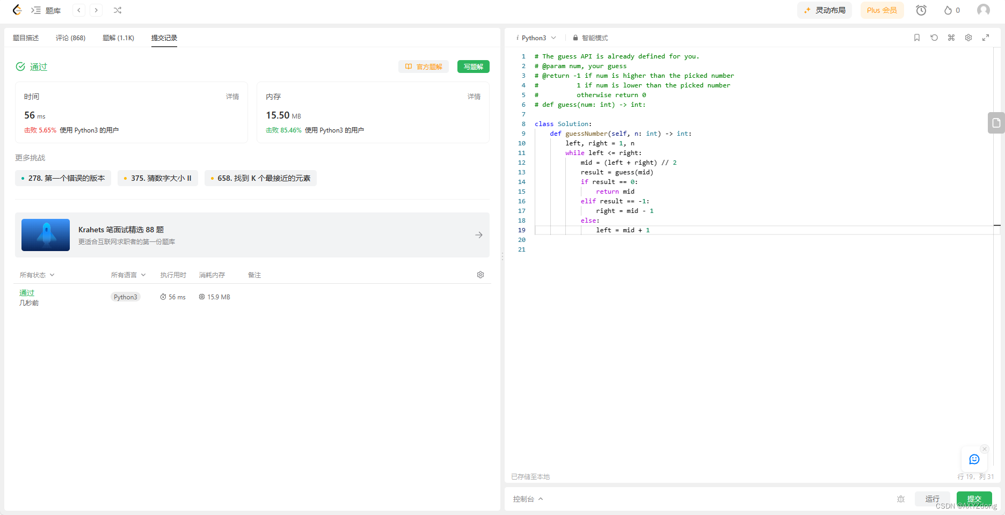Viewport: 1005px width, 515px height.
Task: Expand the 所有状态 filter dropdown
Action: (x=37, y=275)
